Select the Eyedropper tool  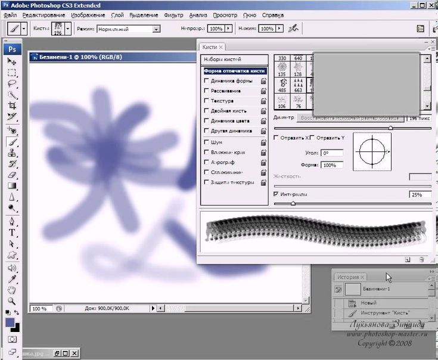pos(12,279)
